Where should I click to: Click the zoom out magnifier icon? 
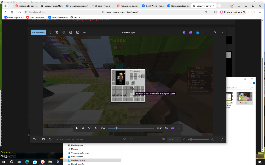(184, 139)
